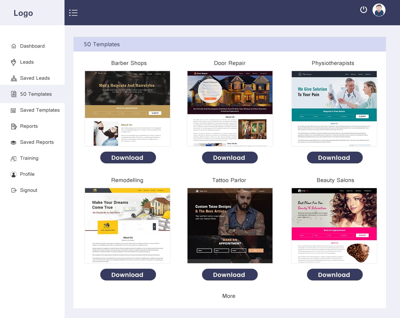Click the Logo in top-left corner
The image size is (400, 318).
[x=23, y=13]
